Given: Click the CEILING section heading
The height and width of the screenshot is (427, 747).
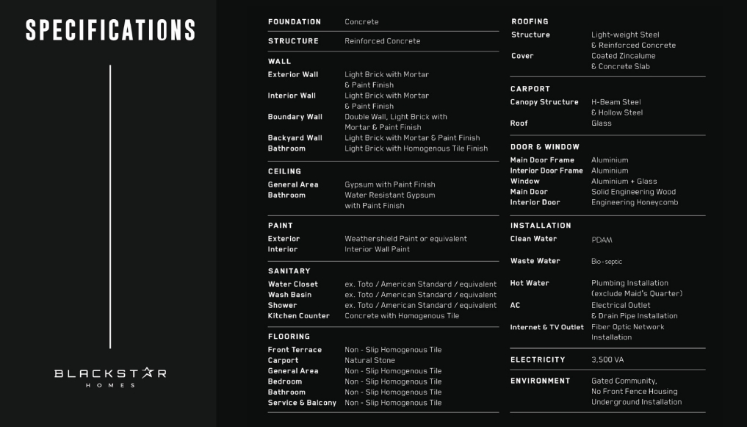Looking at the screenshot, I should [284, 171].
